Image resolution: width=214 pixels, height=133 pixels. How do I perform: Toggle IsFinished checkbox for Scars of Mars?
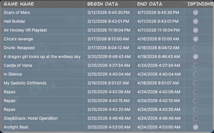[196, 13]
